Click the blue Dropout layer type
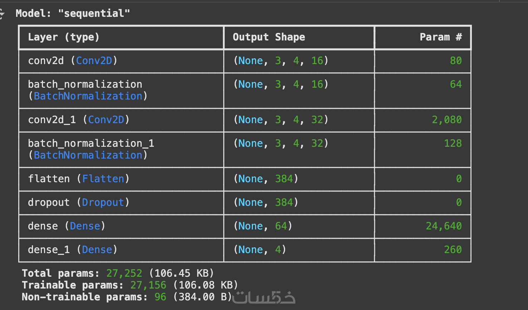The image size is (528, 310). tap(103, 202)
